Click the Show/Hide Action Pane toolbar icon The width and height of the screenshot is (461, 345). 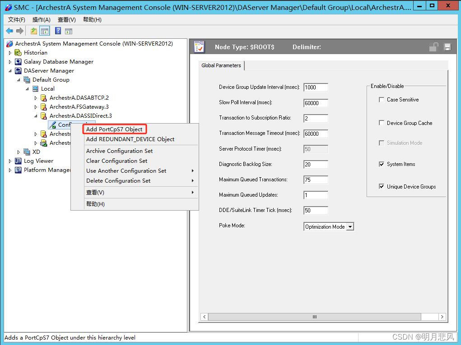click(69, 31)
